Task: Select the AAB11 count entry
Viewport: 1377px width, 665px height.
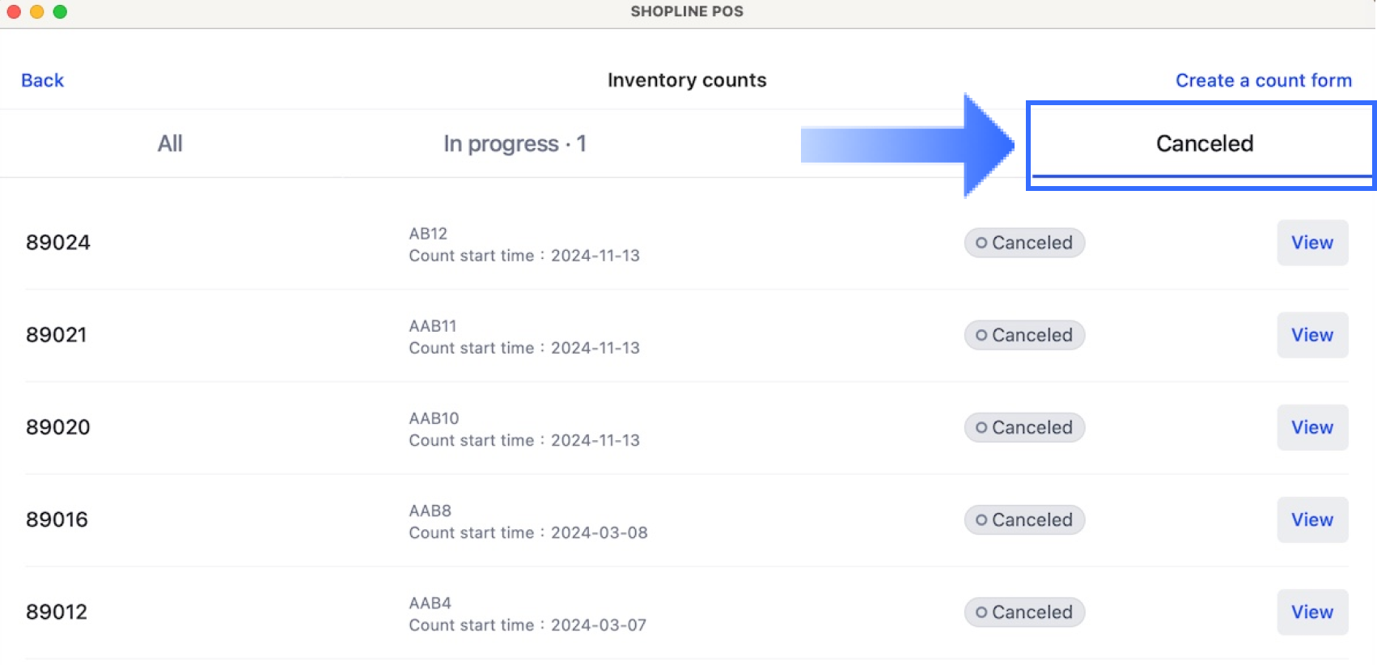Action: 433,326
